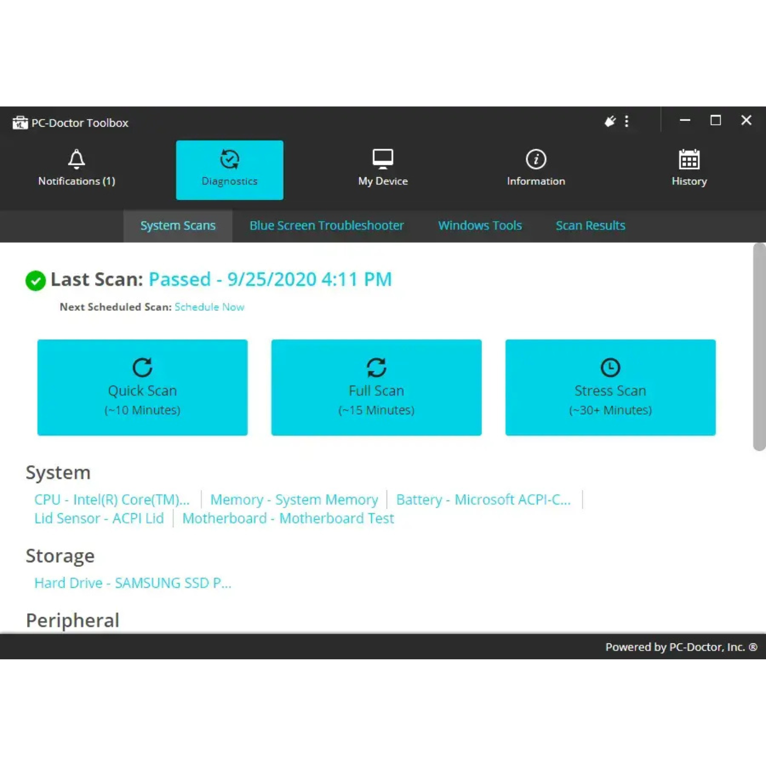Switch to the Scan Results tab

tap(590, 226)
